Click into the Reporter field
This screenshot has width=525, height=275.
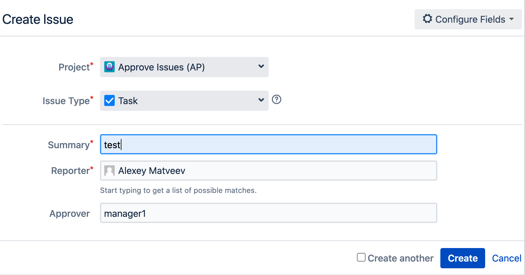tap(269, 171)
